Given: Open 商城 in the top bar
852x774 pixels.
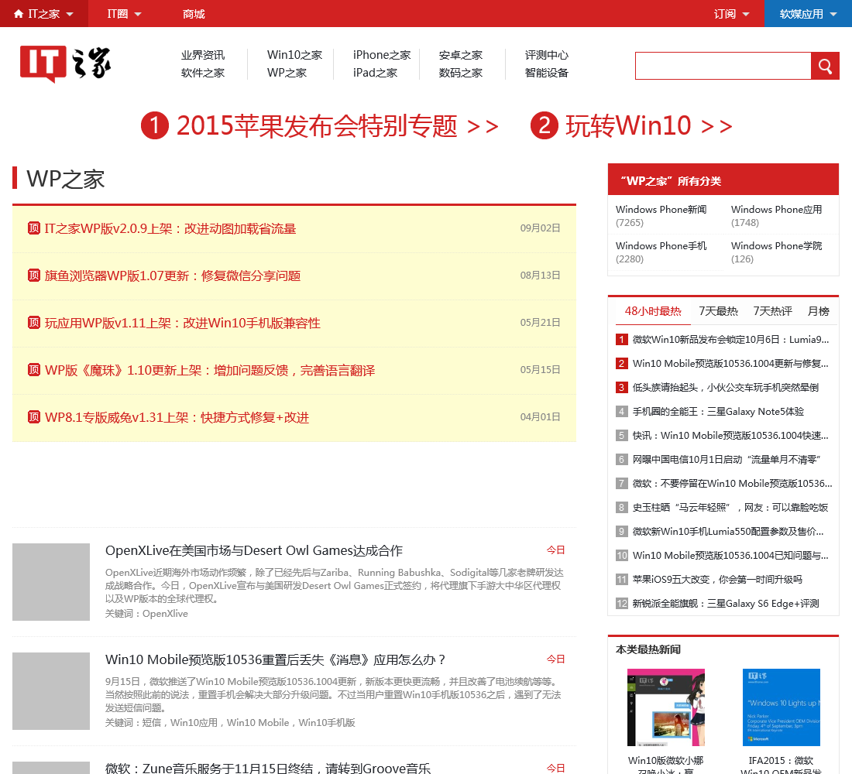Looking at the screenshot, I should coord(194,14).
